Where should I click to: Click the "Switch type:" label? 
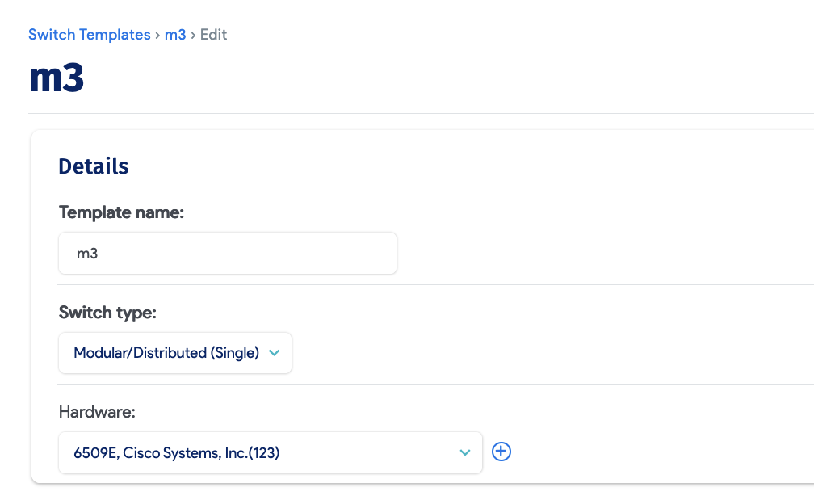pos(107,313)
